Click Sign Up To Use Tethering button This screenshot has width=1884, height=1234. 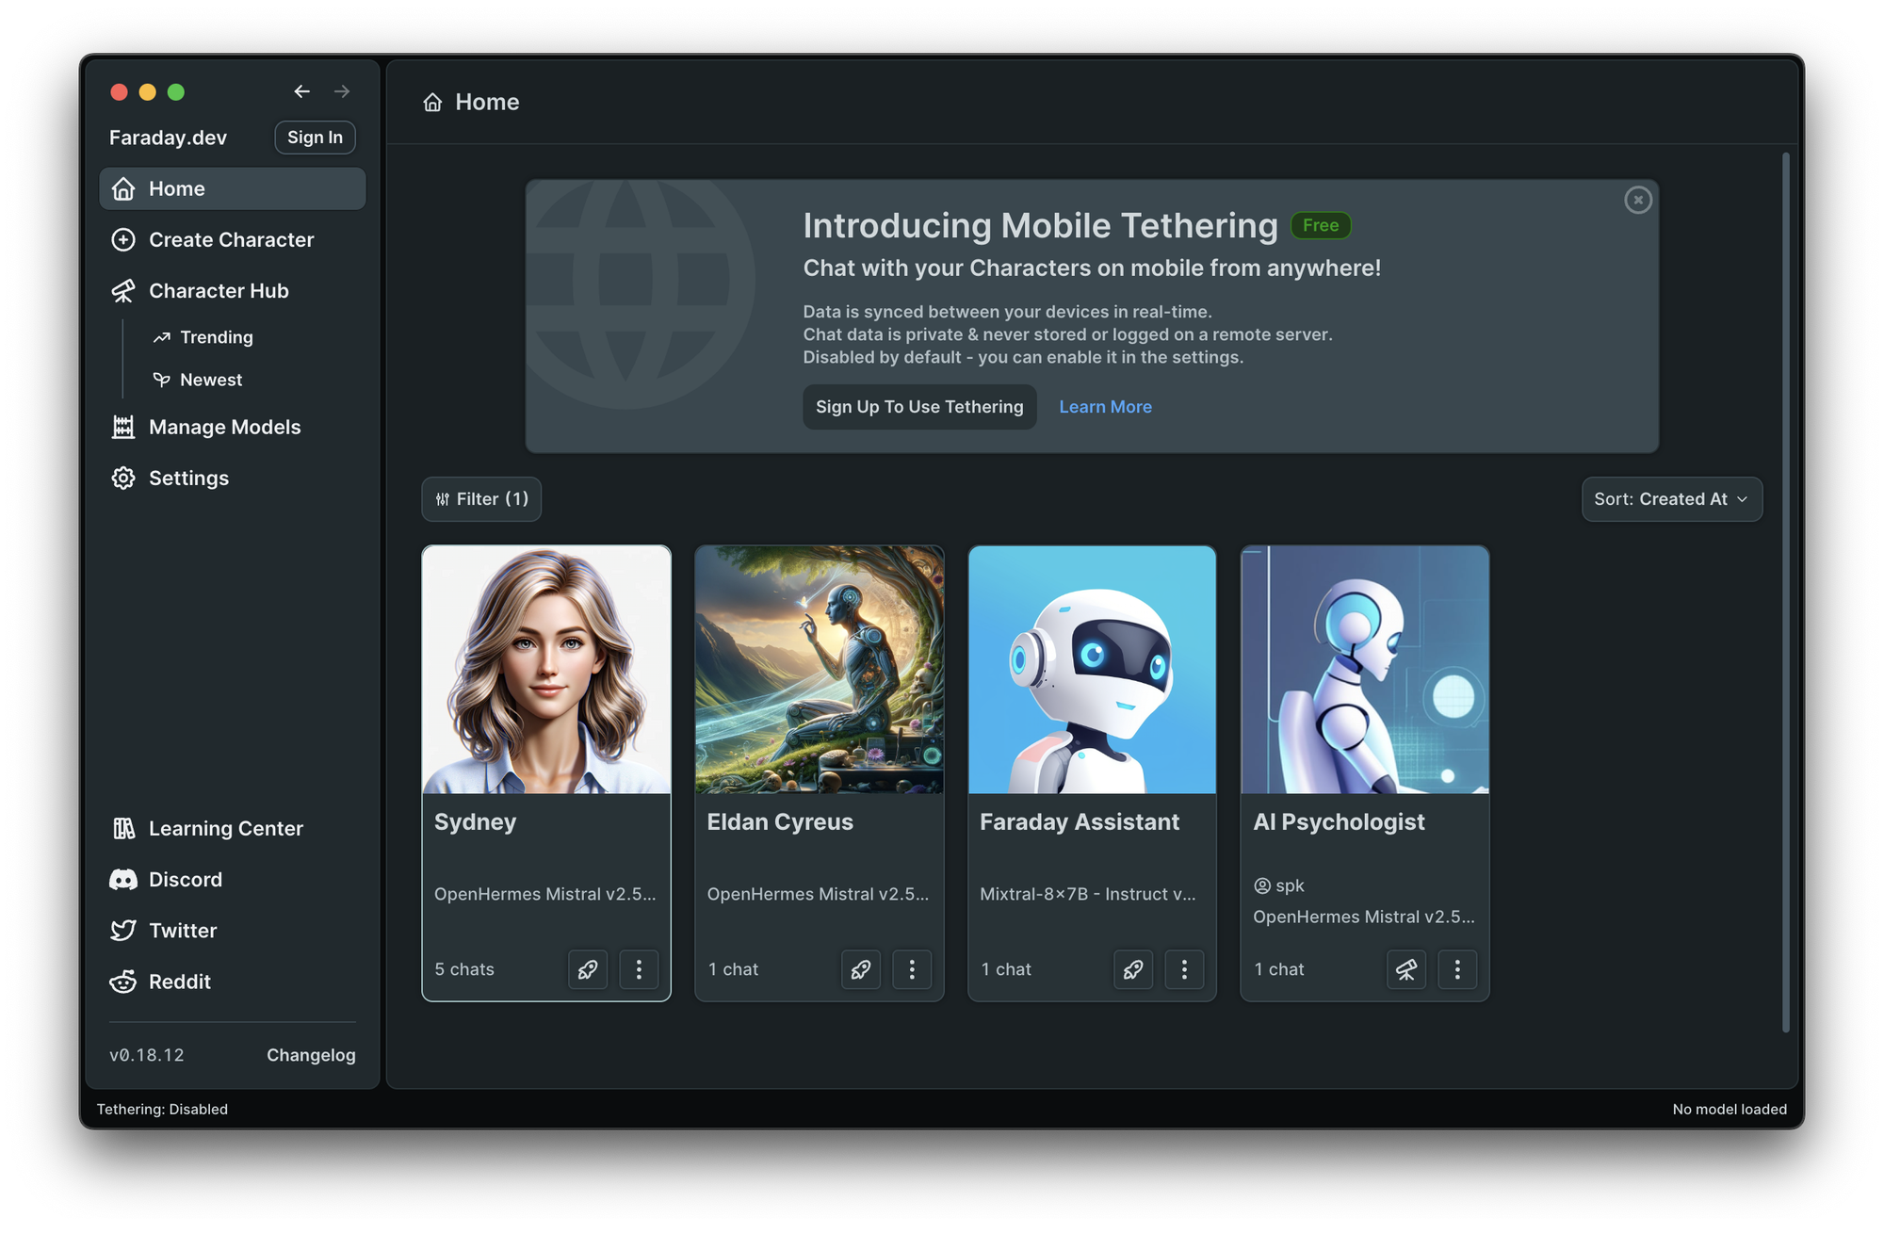click(x=918, y=407)
